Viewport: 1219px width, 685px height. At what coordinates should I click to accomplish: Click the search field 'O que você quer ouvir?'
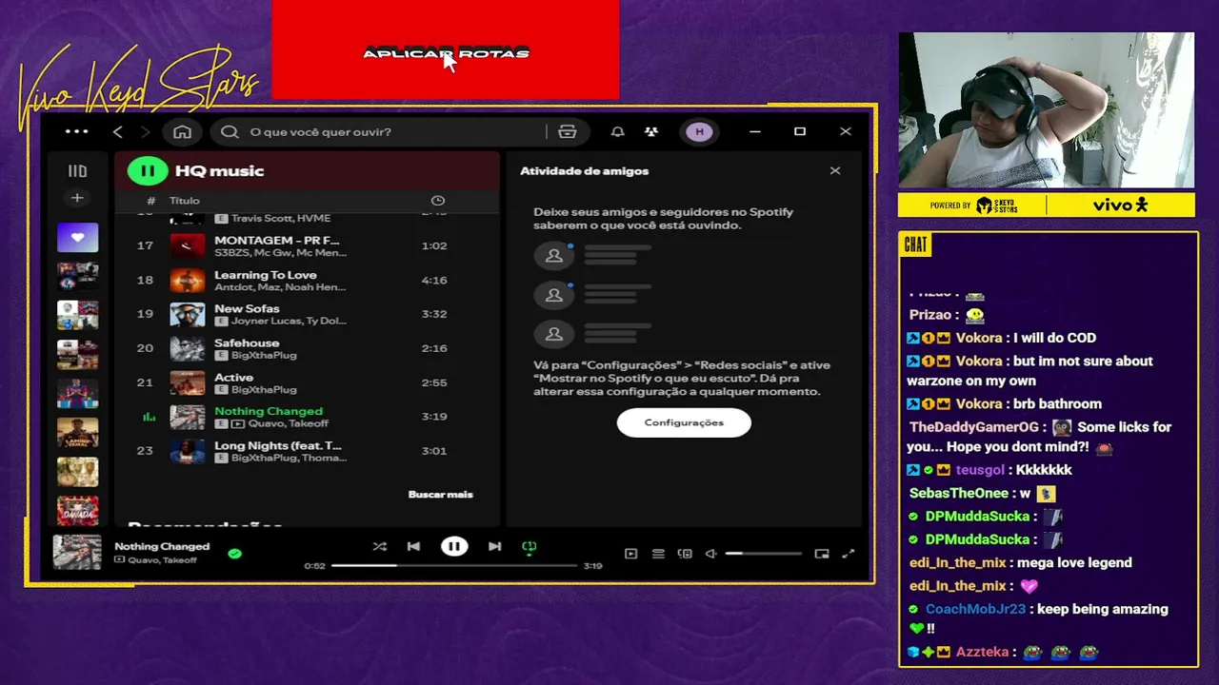(380, 131)
